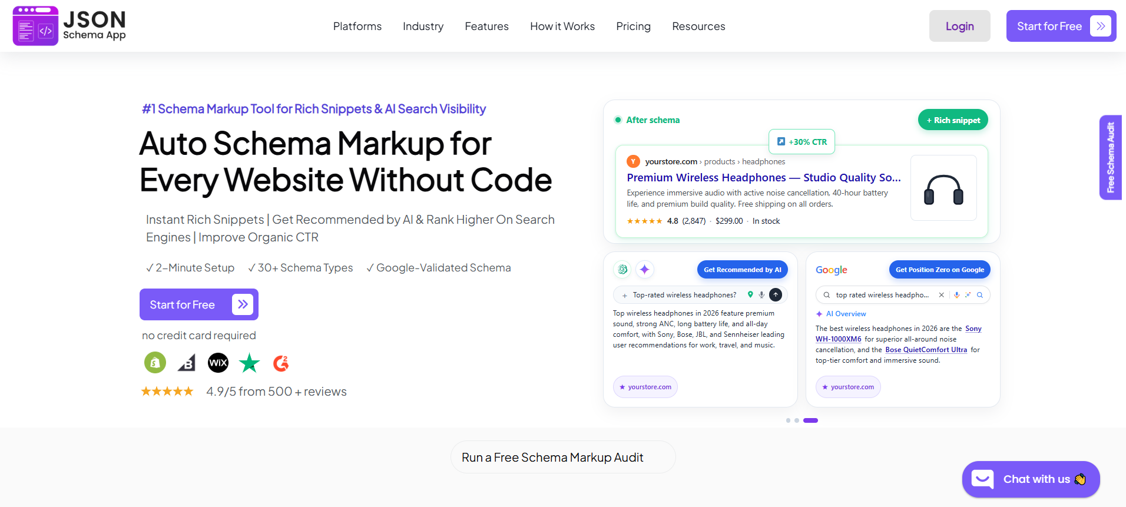The image size is (1126, 507).
Task: Open the Resources menu
Action: click(x=698, y=26)
